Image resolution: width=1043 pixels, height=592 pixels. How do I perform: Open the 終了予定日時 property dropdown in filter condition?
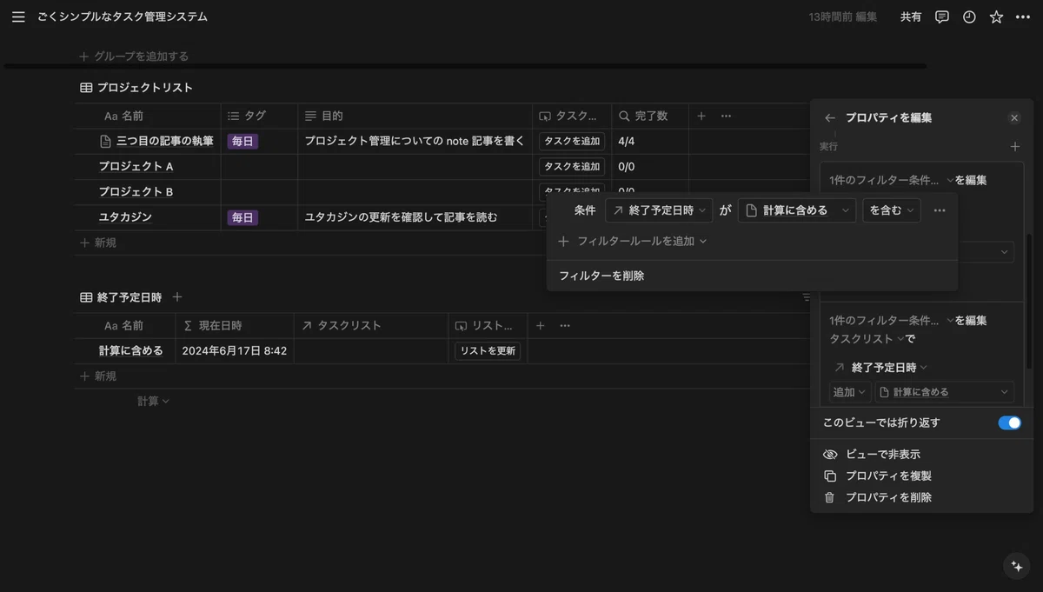(659, 210)
